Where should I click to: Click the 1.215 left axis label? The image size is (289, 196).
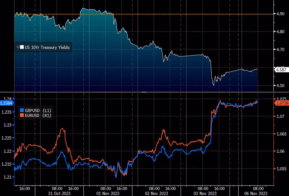[6, 164]
